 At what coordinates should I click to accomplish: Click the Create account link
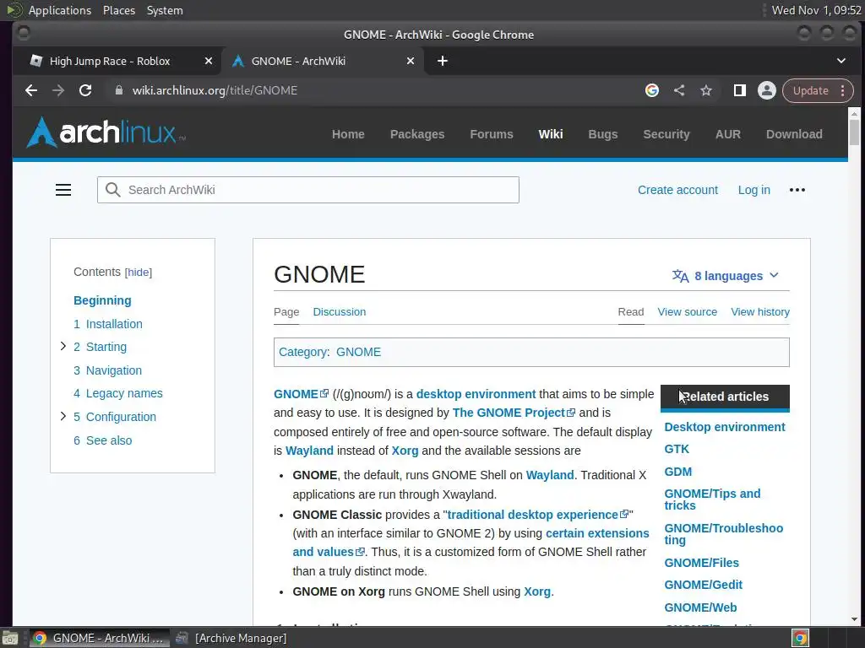coord(678,190)
